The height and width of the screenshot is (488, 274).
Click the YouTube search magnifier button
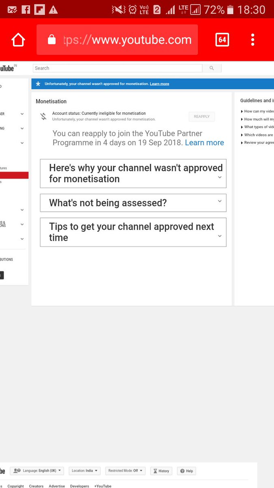click(x=211, y=68)
